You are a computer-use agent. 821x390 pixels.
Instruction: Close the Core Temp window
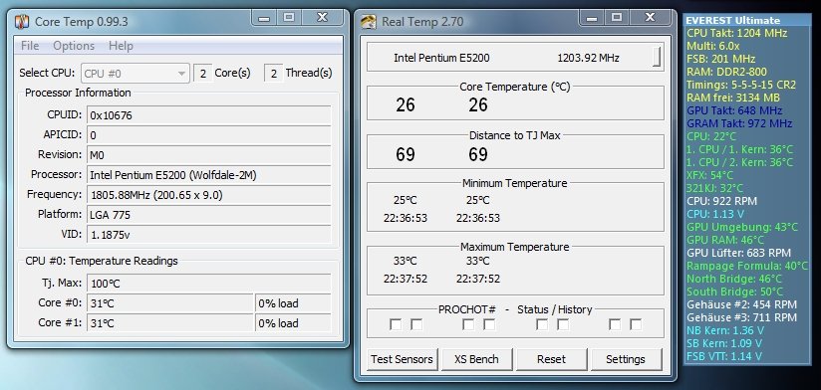pos(323,18)
